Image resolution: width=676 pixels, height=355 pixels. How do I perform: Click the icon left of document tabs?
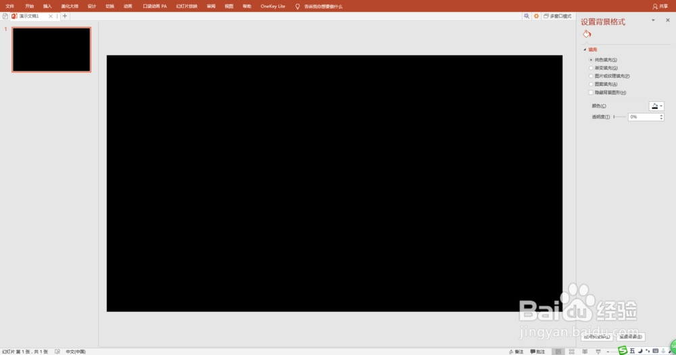click(x=5, y=16)
